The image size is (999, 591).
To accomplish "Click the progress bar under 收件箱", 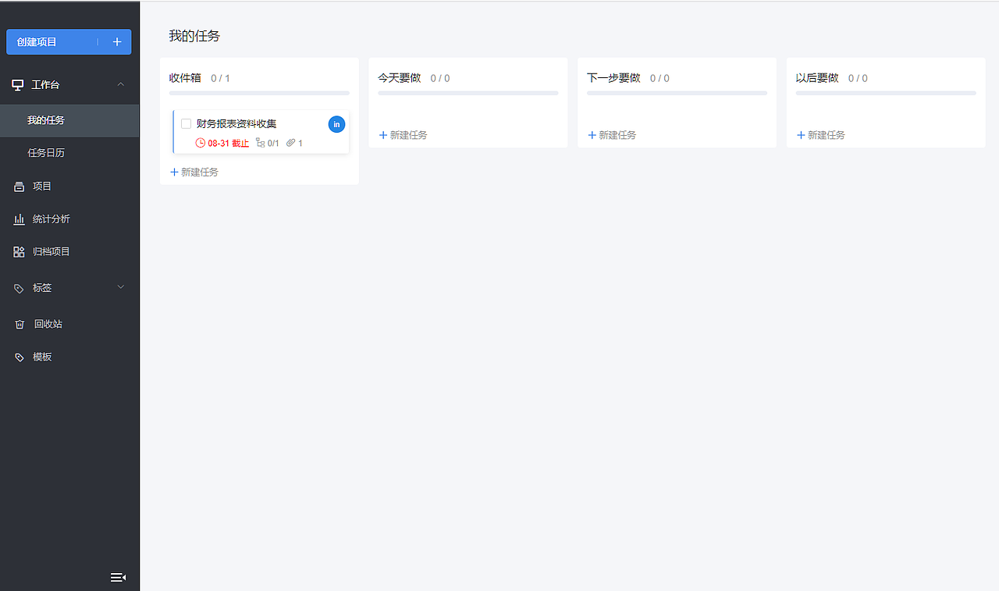I will point(259,94).
